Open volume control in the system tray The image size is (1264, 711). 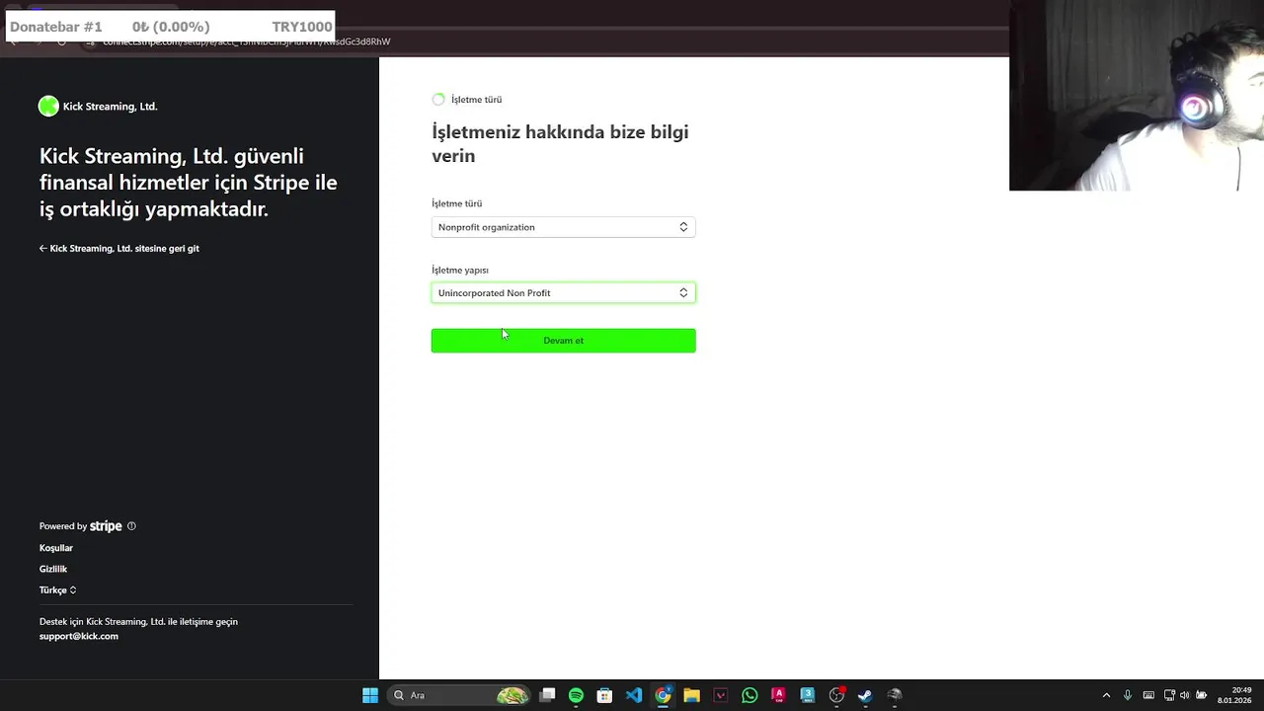(1185, 695)
